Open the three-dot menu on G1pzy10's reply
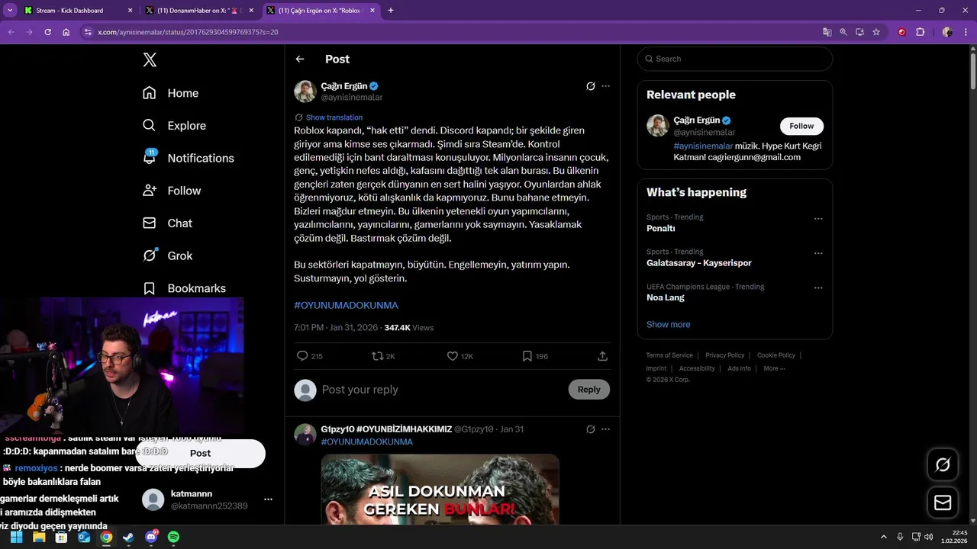Viewport: 977px width, 549px height. click(605, 429)
